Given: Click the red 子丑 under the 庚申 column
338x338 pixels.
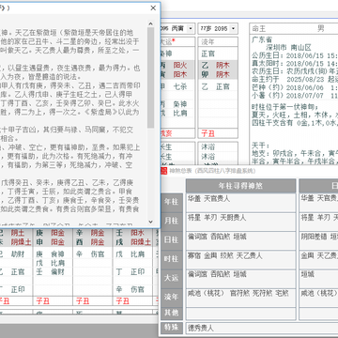Looking at the screenshot, I should click(x=43, y=301).
